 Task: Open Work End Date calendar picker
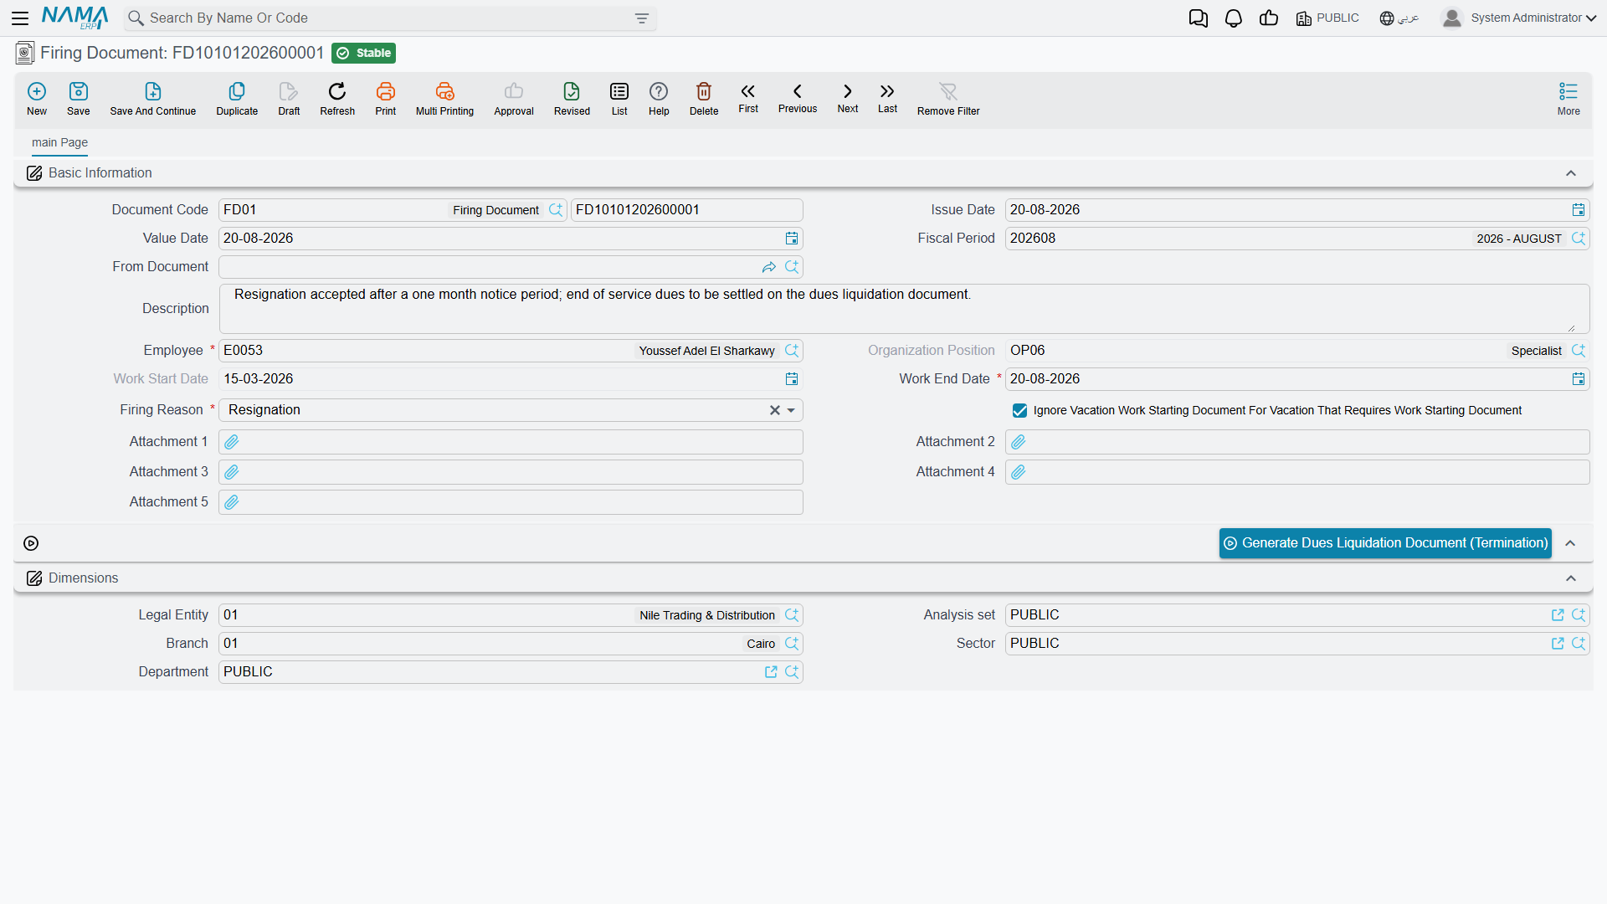point(1579,379)
